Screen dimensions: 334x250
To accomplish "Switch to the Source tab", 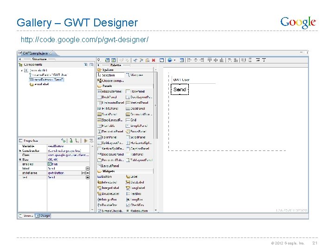I will (x=26, y=216).
